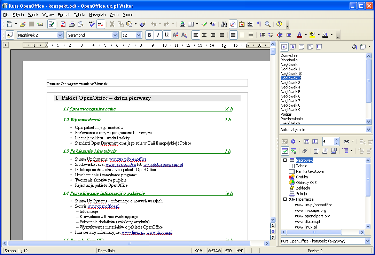The image size is (375, 255).
Task: Open the Narzędzia menu
Action: tap(97, 15)
